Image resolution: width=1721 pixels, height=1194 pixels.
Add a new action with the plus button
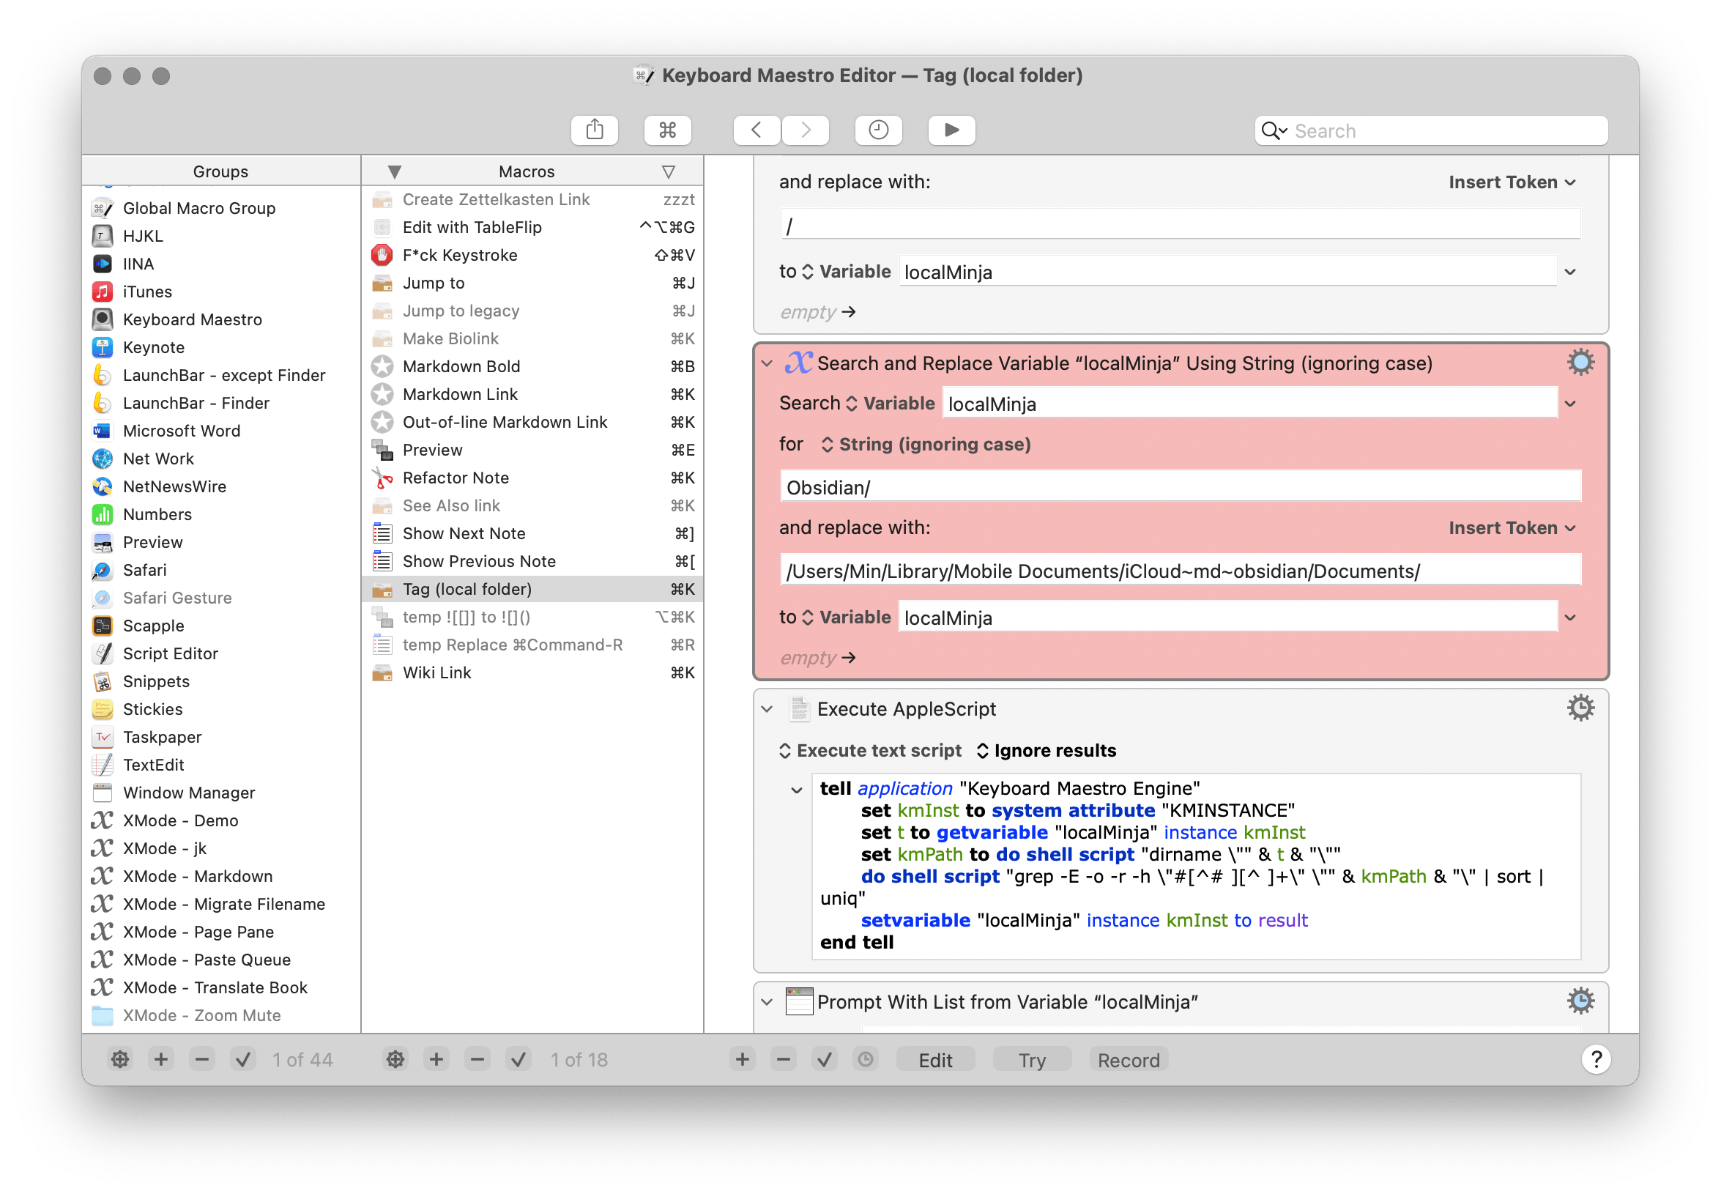pyautogui.click(x=742, y=1060)
